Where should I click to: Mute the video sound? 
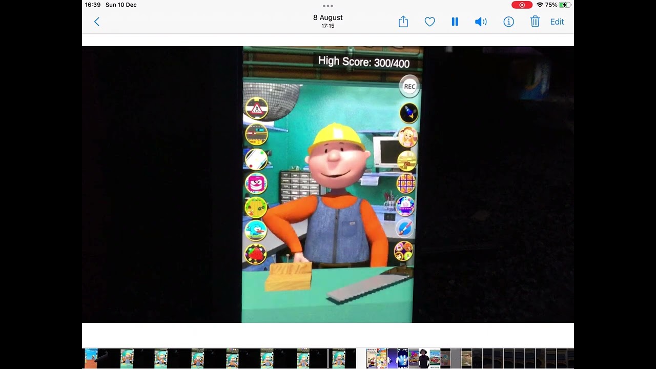tap(481, 22)
